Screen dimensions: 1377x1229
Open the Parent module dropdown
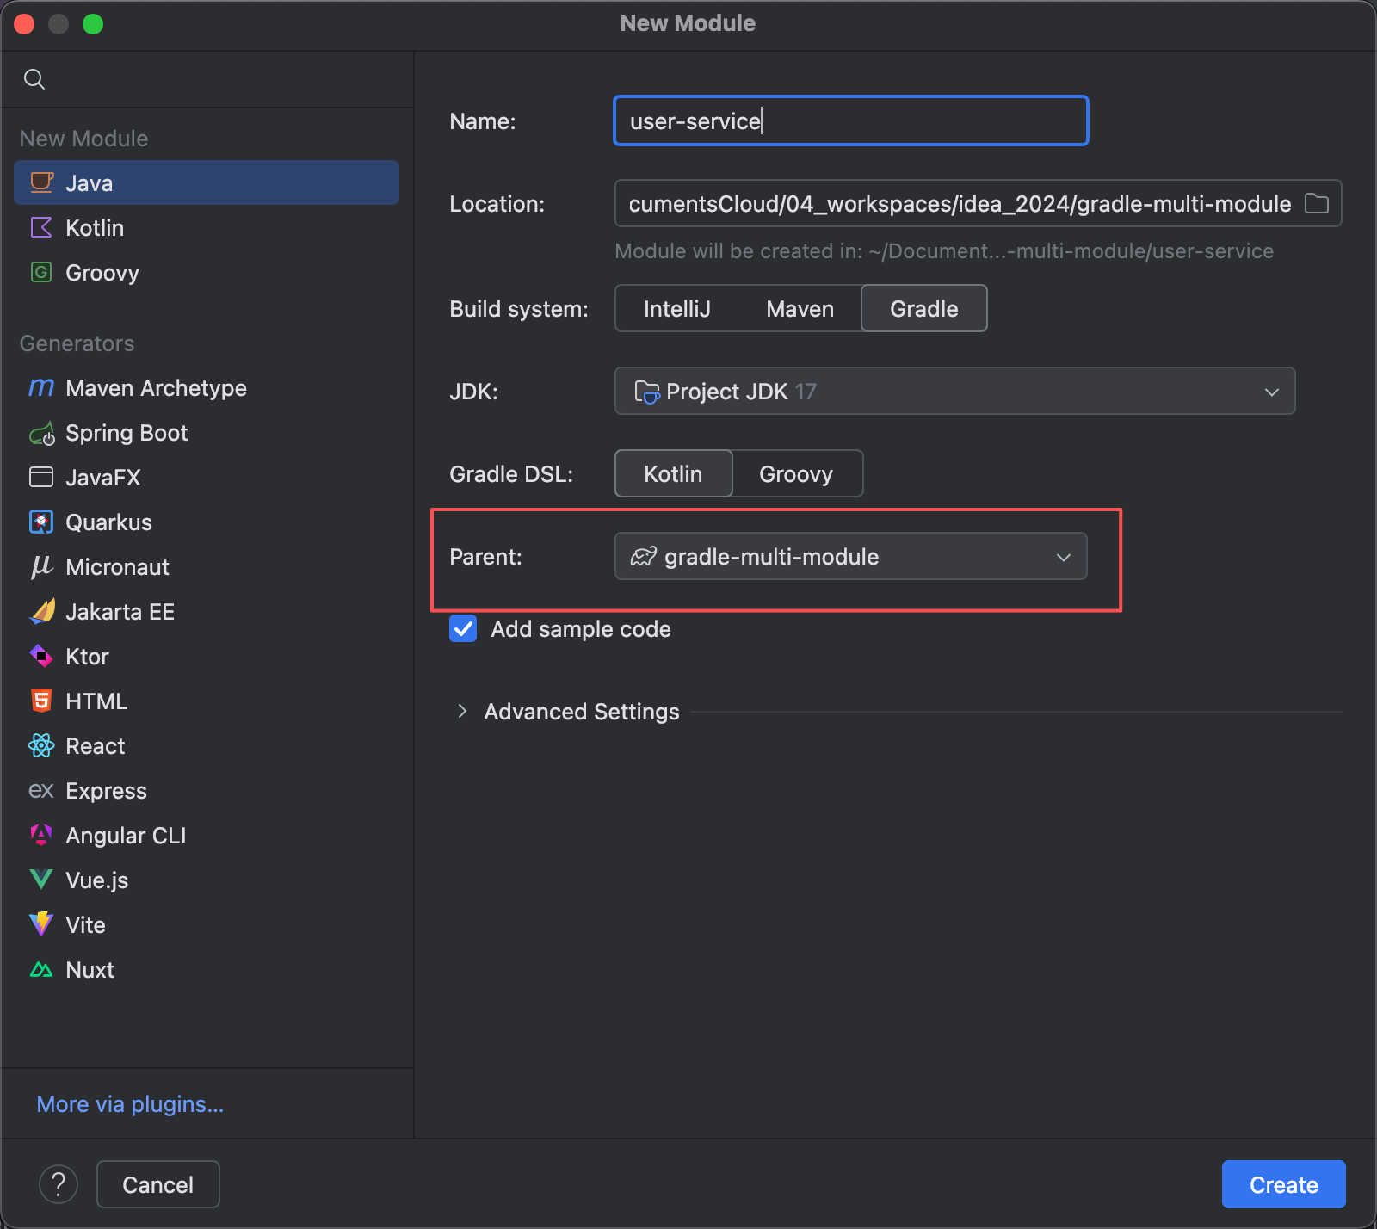(850, 556)
